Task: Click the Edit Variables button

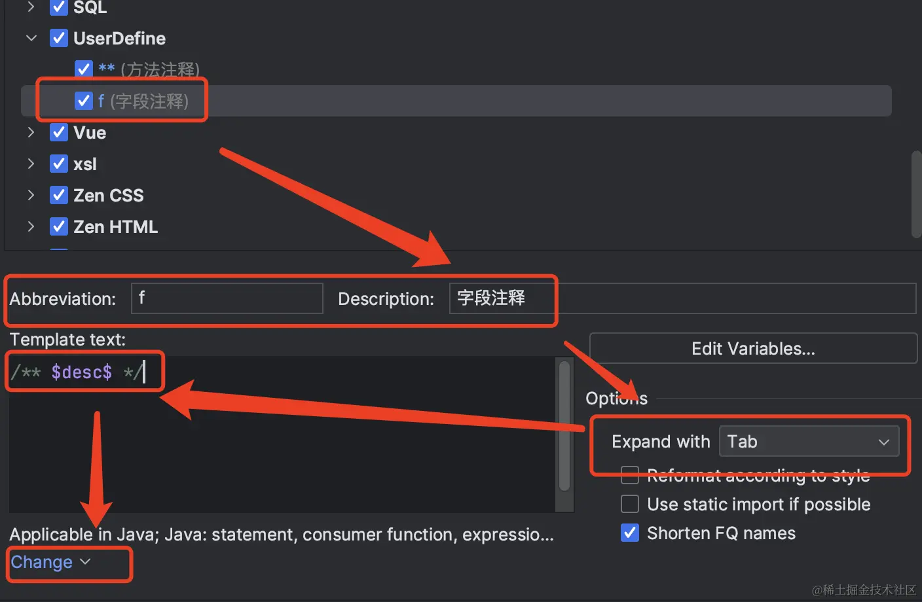Action: pyautogui.click(x=753, y=348)
